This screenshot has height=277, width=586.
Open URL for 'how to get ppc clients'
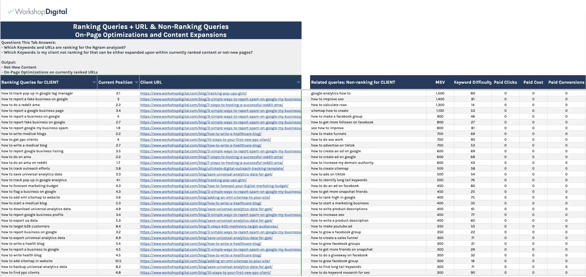pos(205,140)
